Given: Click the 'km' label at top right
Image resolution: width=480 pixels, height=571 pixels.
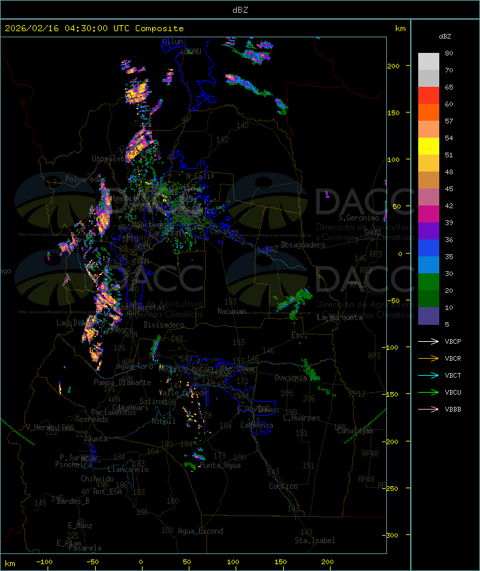Looking at the screenshot, I should click(x=400, y=28).
